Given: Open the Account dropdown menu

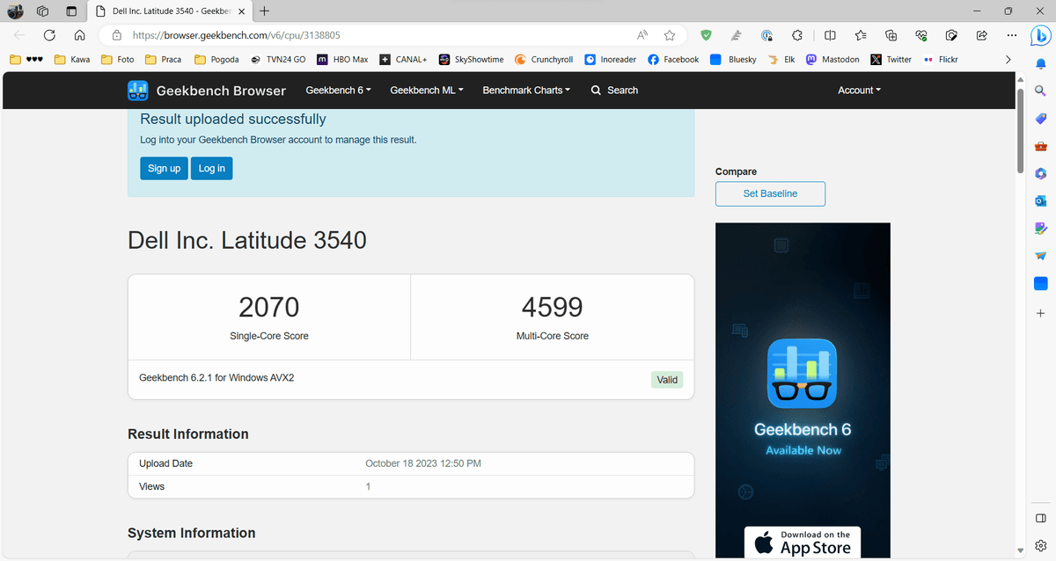Looking at the screenshot, I should pos(859,91).
